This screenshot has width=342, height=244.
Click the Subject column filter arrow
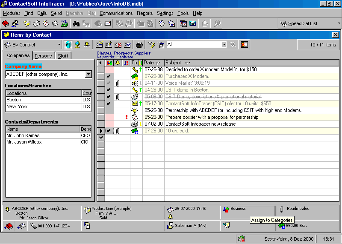point(187,63)
